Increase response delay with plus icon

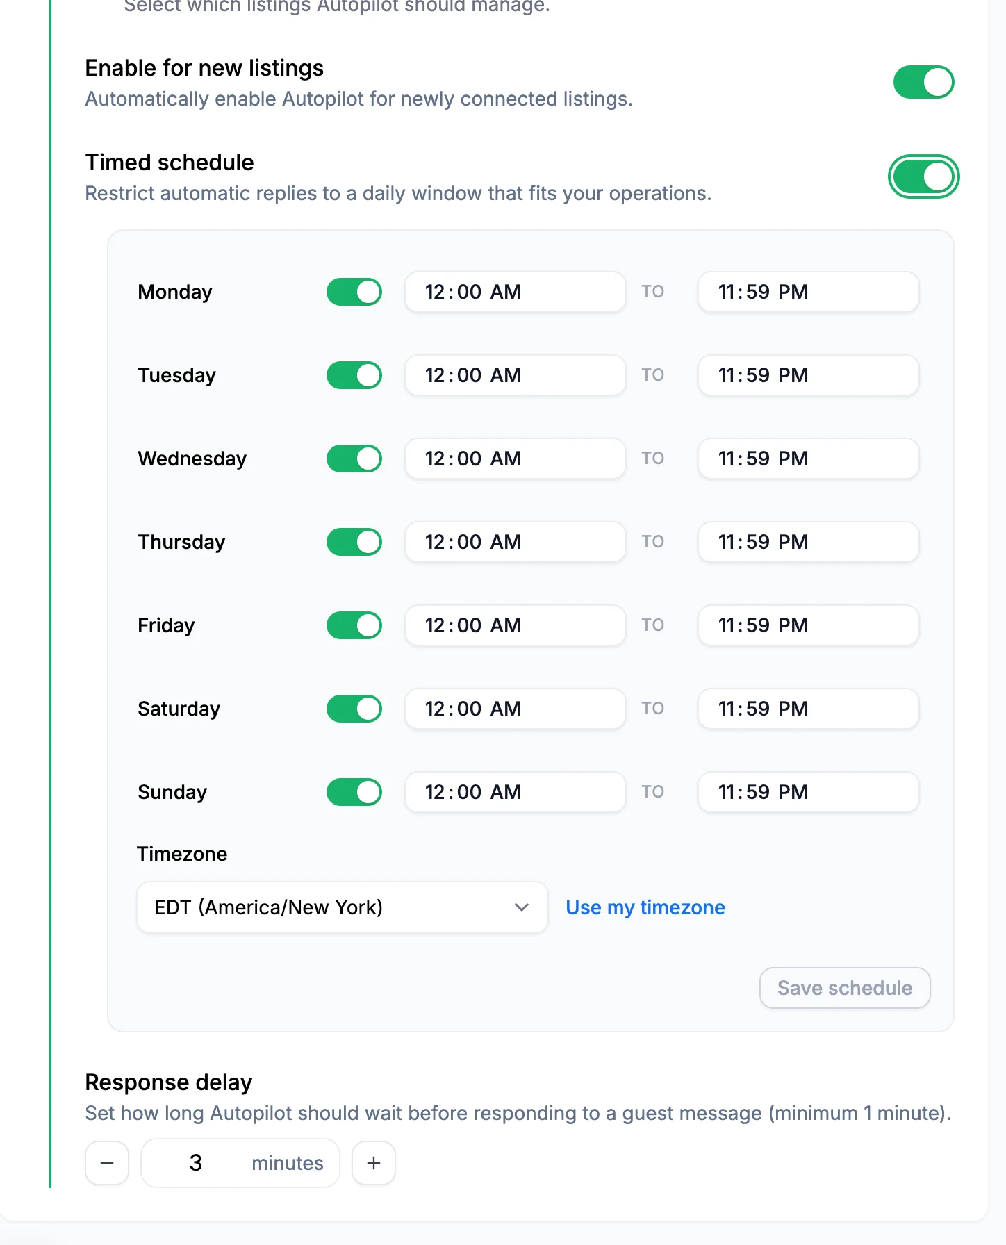coord(374,1163)
